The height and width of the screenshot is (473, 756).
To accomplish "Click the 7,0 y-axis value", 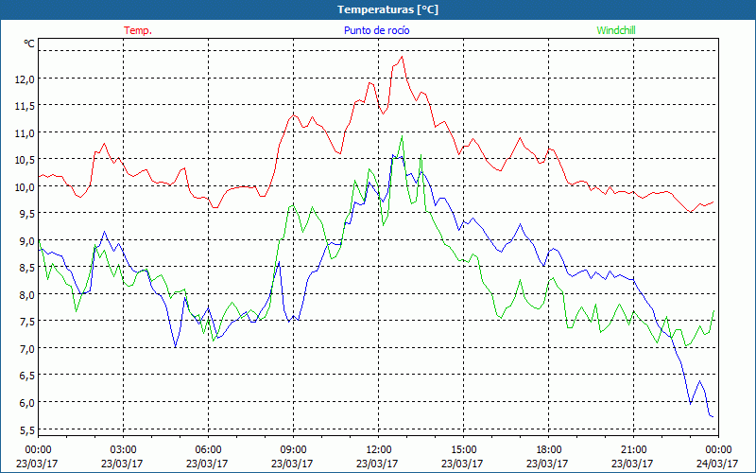I will coord(26,349).
